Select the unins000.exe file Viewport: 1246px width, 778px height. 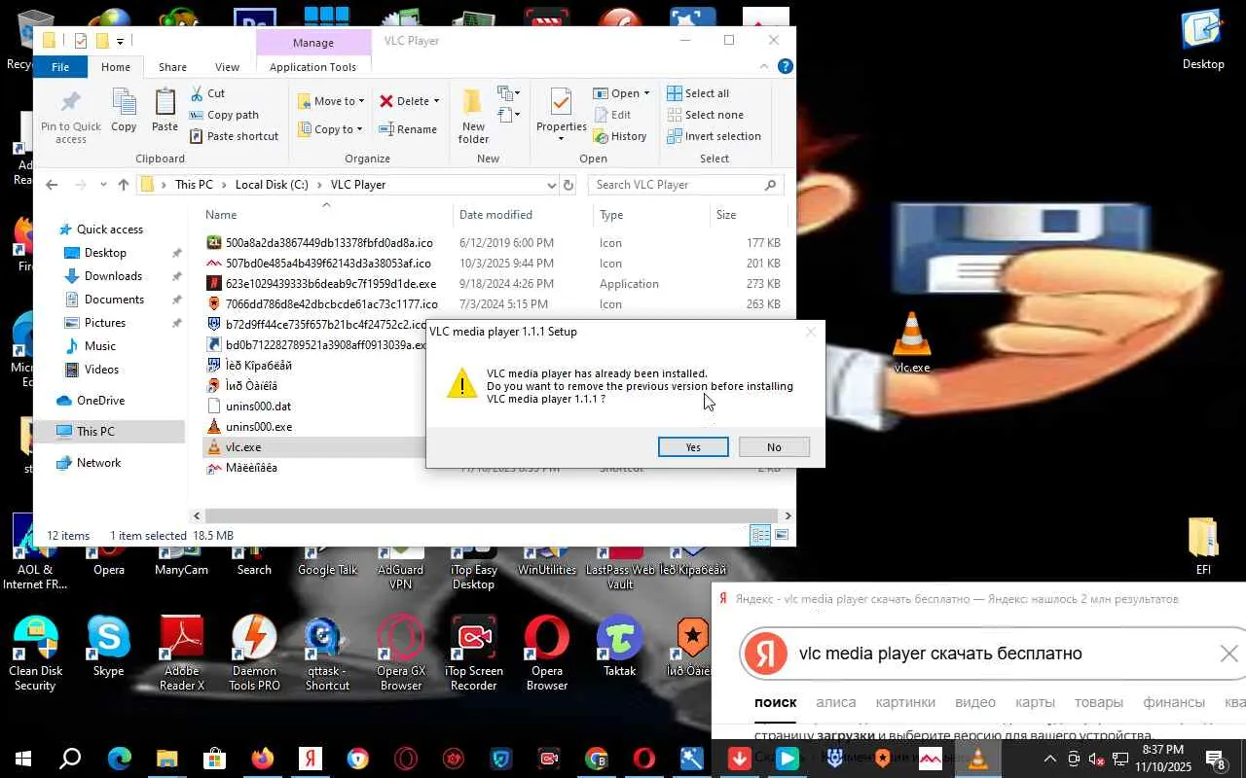coord(258,427)
